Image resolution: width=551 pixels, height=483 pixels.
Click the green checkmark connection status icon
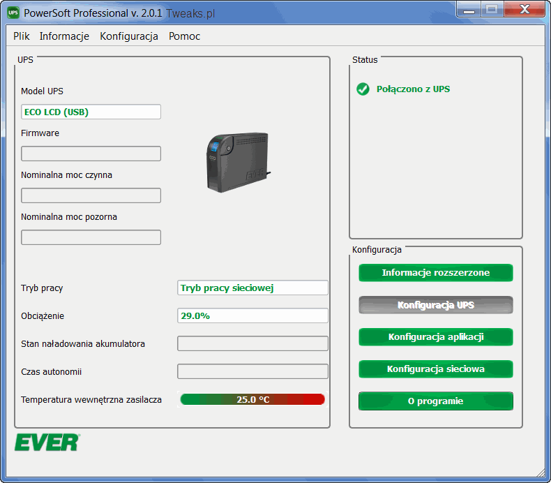(x=363, y=89)
